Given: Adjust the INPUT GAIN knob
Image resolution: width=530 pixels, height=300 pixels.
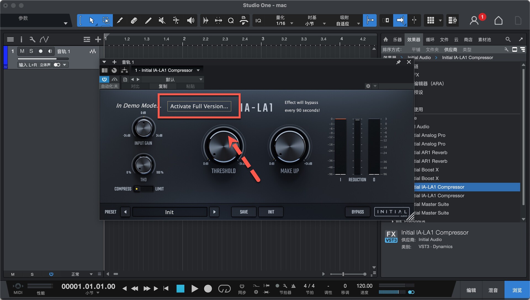Looking at the screenshot, I should click(143, 128).
